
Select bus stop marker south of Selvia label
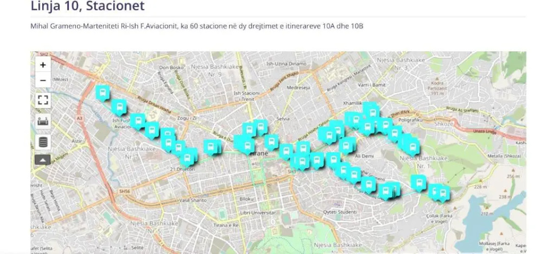(272, 142)
